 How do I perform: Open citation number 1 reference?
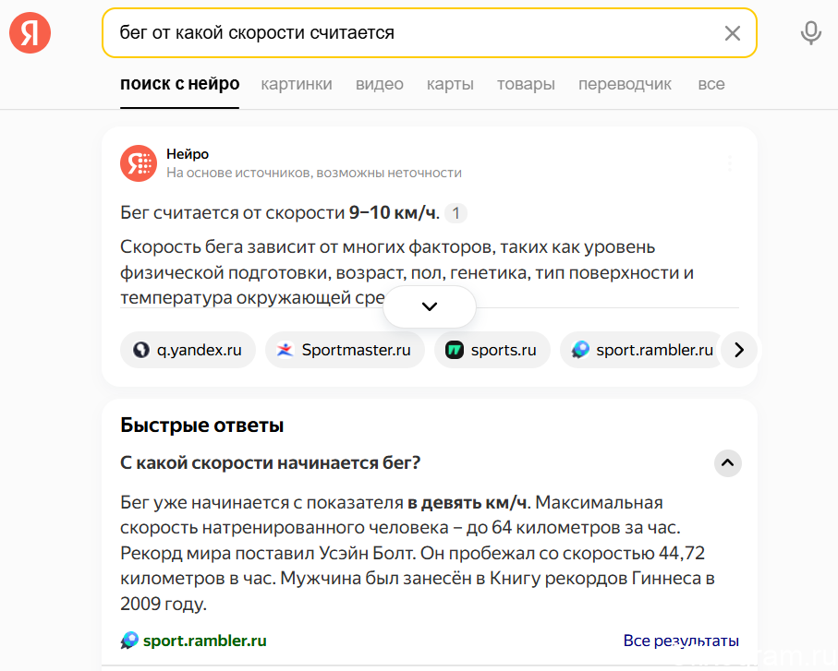pos(455,213)
